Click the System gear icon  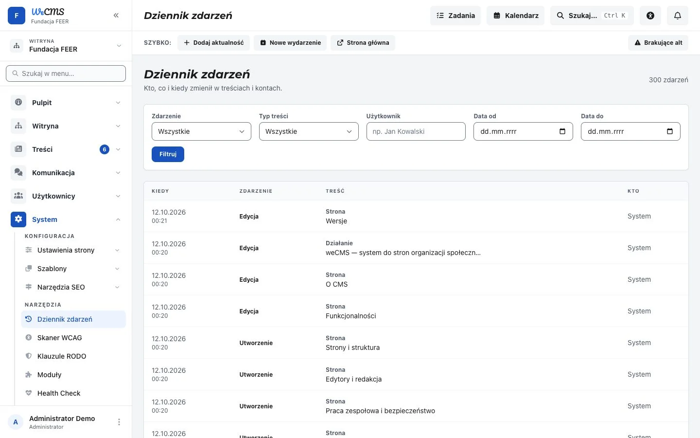pos(18,219)
